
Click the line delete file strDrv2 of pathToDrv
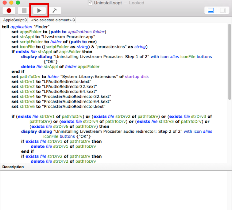[63, 161]
